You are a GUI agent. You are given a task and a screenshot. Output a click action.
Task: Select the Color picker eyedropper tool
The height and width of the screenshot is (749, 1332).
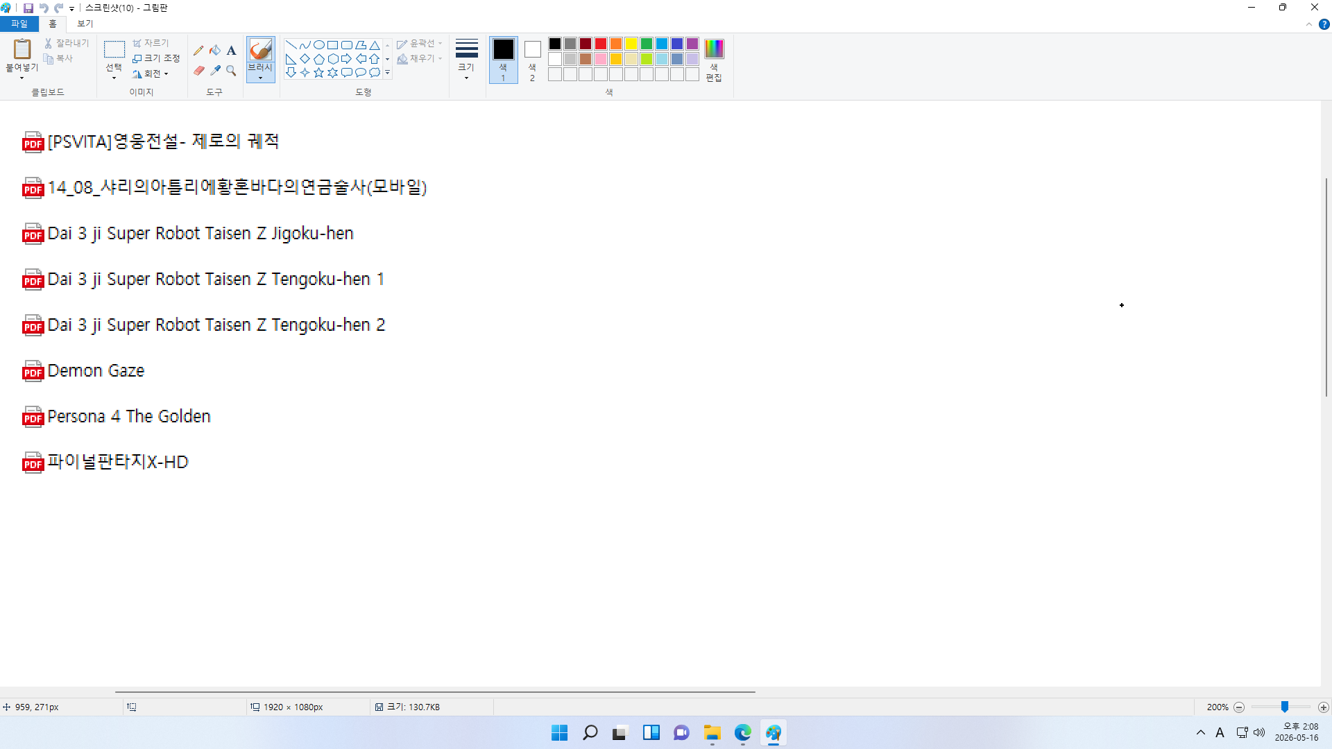(215, 71)
